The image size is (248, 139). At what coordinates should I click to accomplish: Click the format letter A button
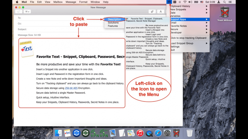pos(160,12)
